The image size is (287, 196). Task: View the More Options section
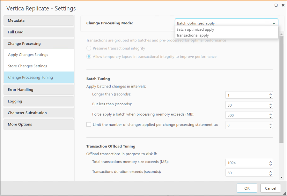(x=39, y=124)
